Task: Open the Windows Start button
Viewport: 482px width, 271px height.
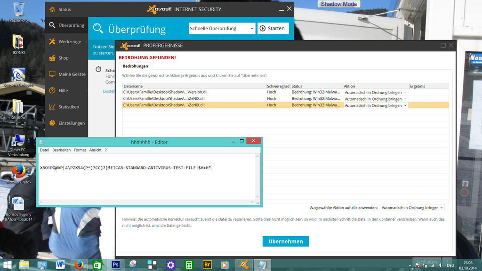Action: pyautogui.click(x=7, y=265)
